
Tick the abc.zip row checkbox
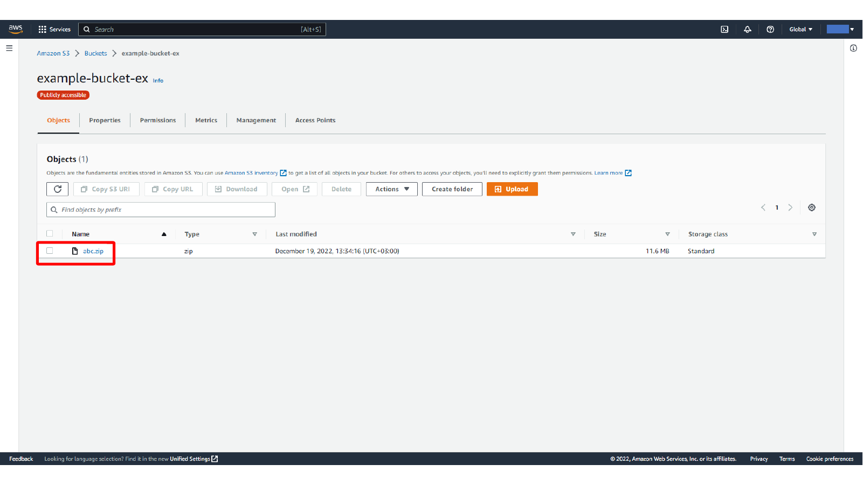50,251
